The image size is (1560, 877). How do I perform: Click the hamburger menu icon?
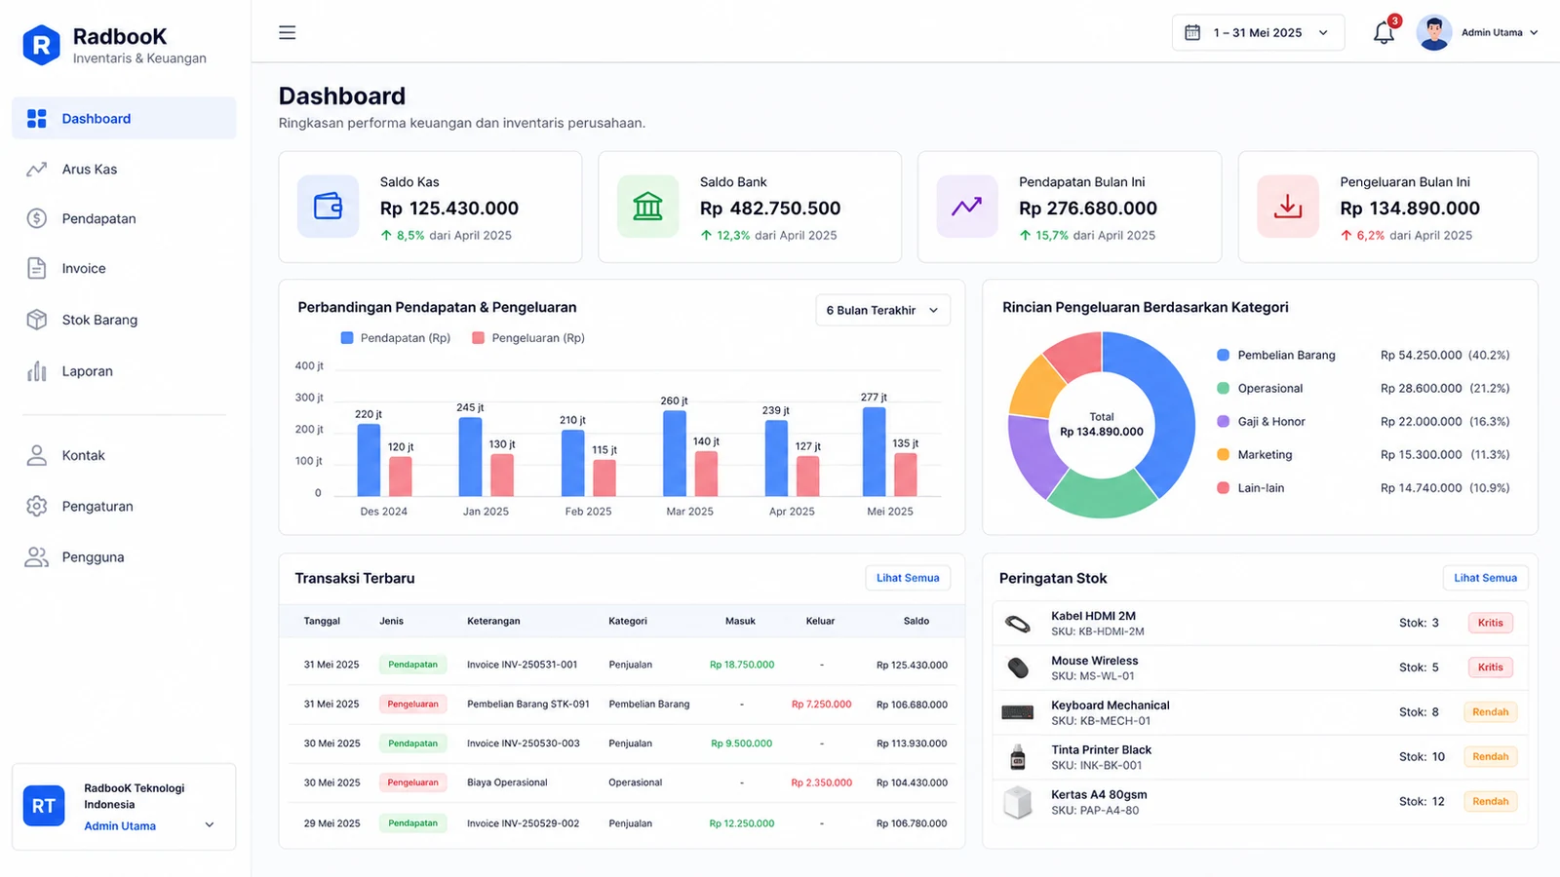point(287,32)
